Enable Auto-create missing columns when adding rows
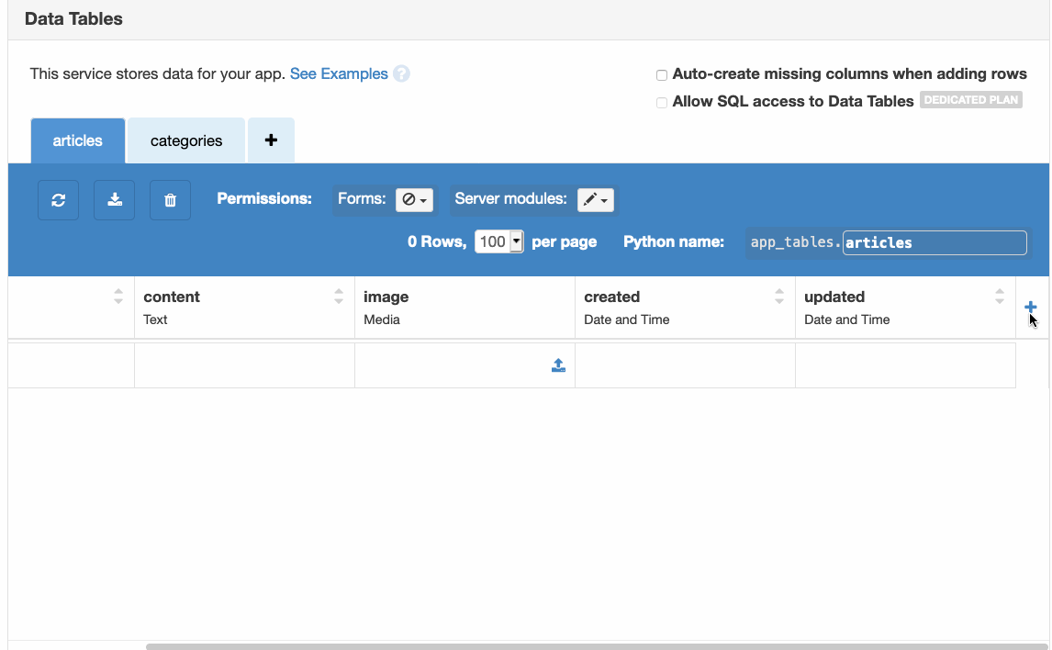The height and width of the screenshot is (650, 1052). point(662,74)
